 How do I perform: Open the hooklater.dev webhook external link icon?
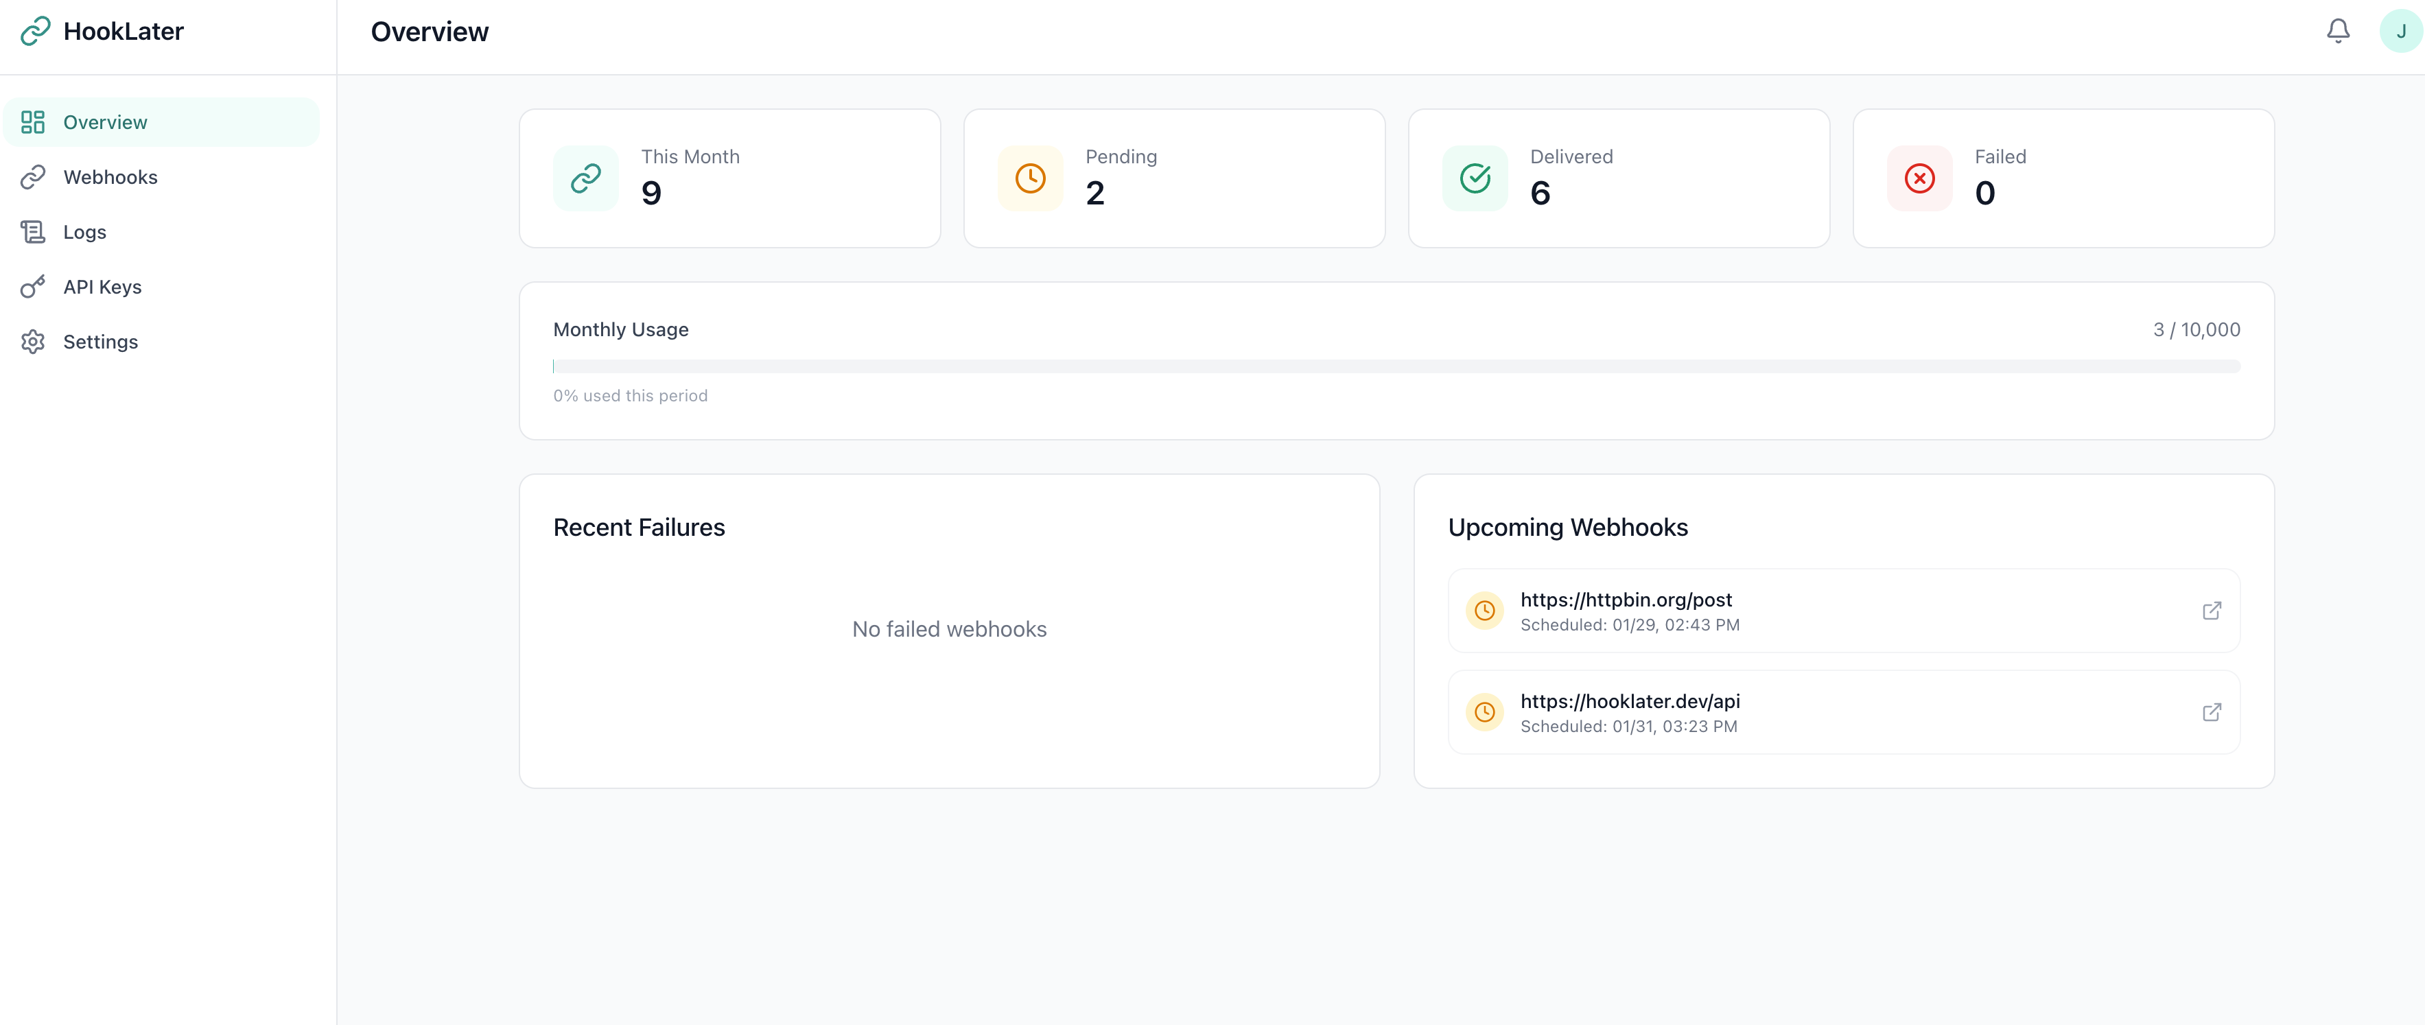pos(2212,711)
